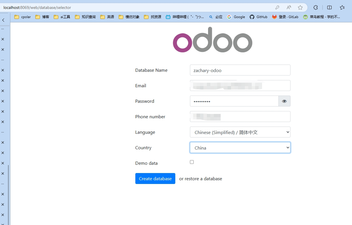Click the read aloud icon in address bar
Screen dimensions: 352x225
(288, 7)
